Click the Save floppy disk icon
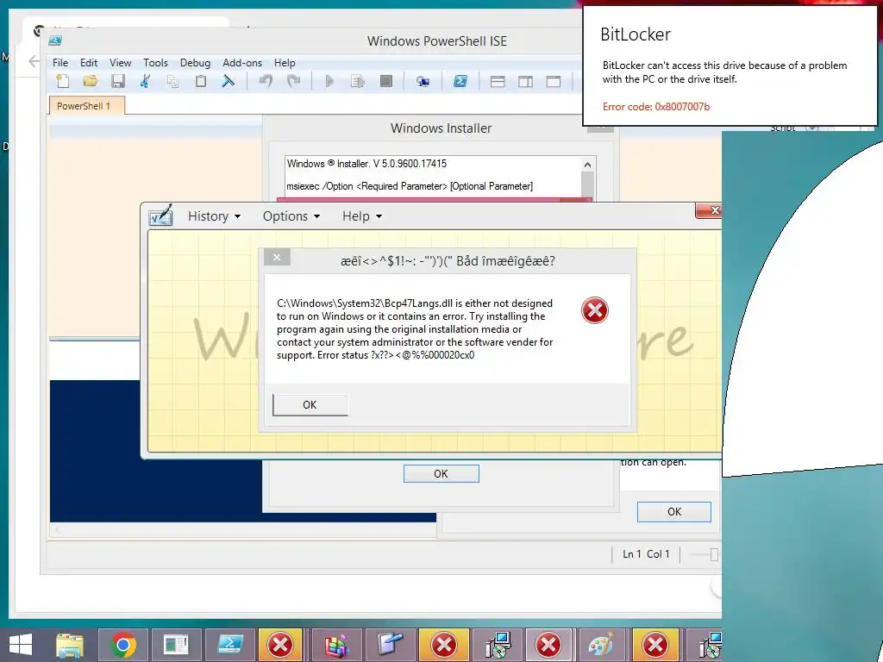 pyautogui.click(x=117, y=82)
